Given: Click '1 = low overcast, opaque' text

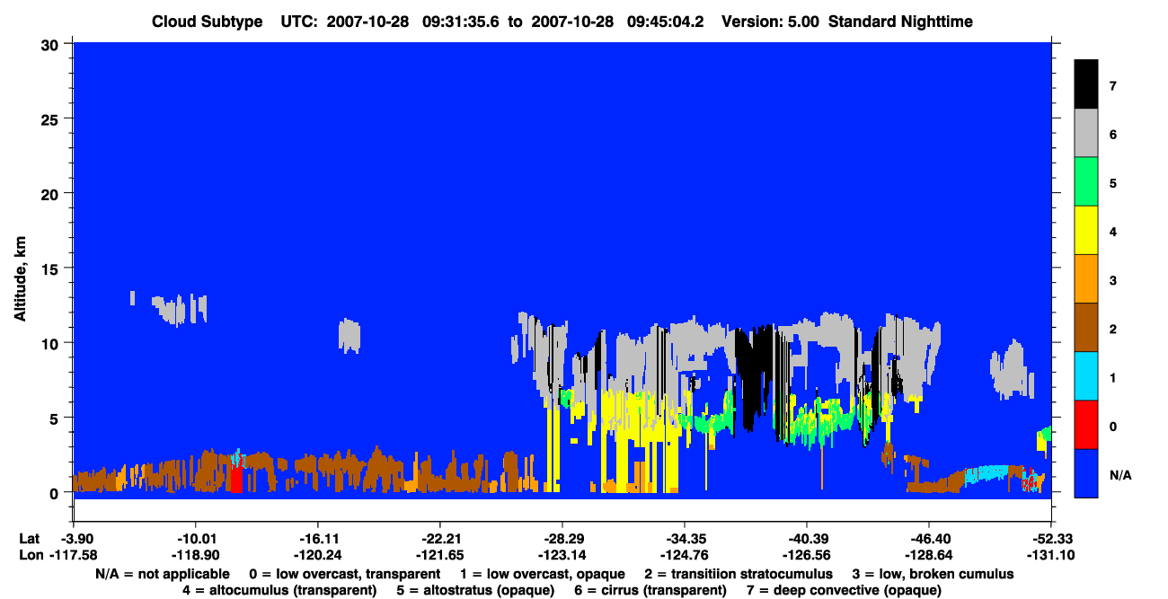Looking at the screenshot, I should [x=543, y=573].
